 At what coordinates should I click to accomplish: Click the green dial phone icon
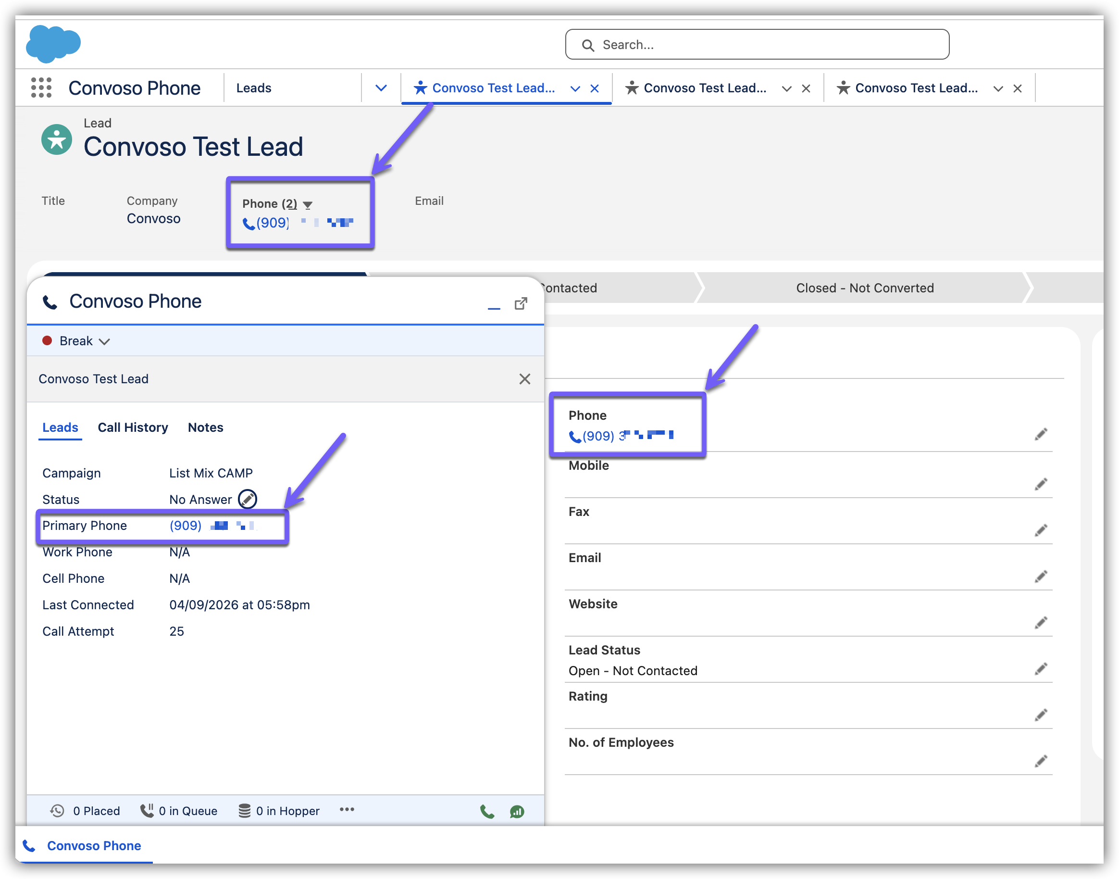(487, 812)
